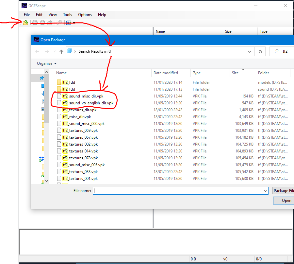This screenshot has height=264, width=294.
Task: Click Name column header in GCFScape file list
Action: [188, 31]
